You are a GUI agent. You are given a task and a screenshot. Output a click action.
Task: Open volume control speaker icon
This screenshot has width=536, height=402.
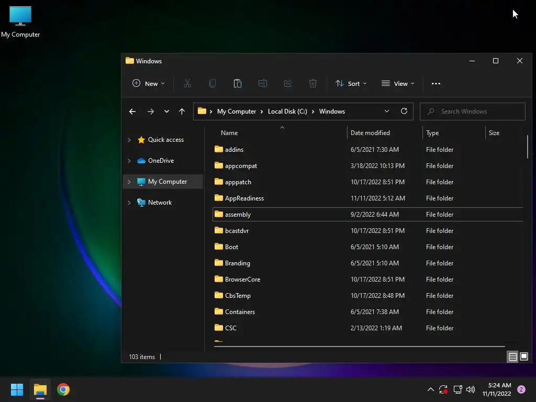(471, 389)
